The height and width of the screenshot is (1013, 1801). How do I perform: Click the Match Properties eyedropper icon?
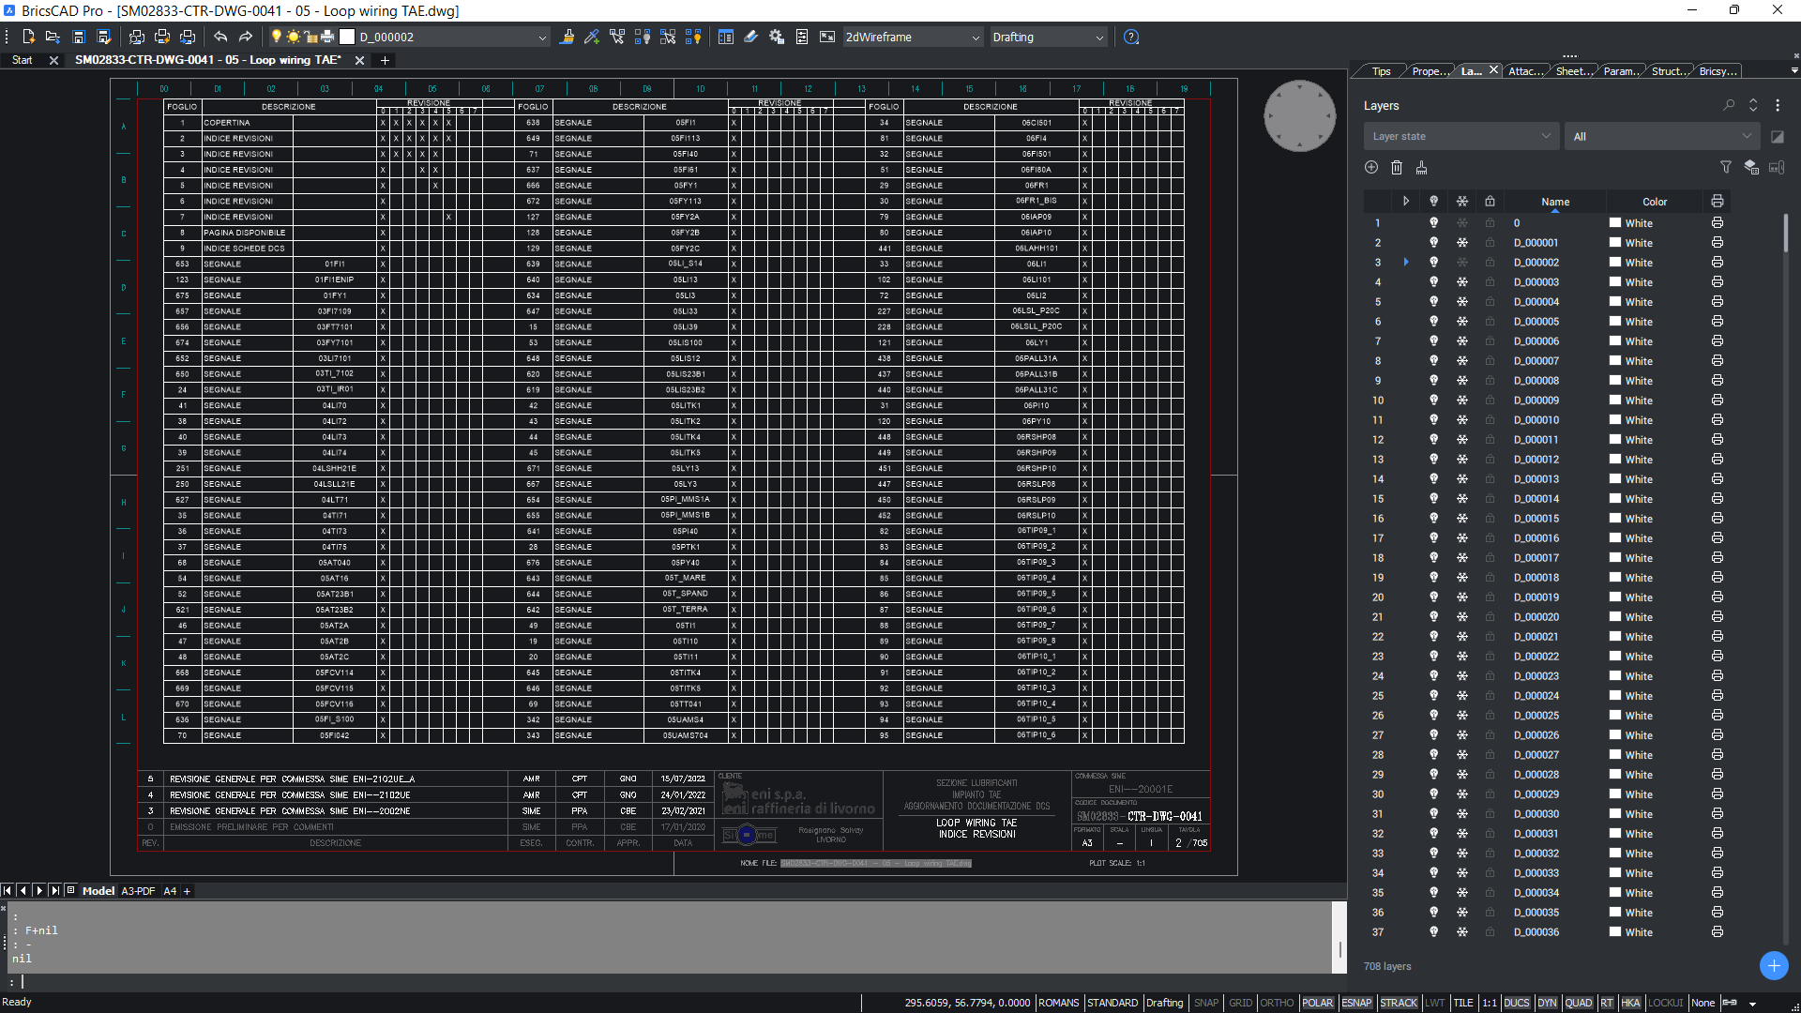point(592,38)
